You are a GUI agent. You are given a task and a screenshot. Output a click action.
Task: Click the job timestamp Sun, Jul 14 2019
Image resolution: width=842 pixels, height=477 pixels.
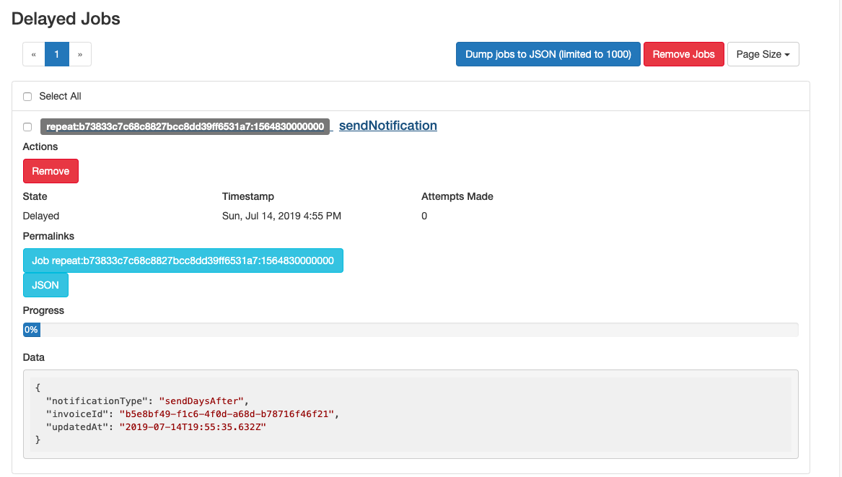click(281, 216)
